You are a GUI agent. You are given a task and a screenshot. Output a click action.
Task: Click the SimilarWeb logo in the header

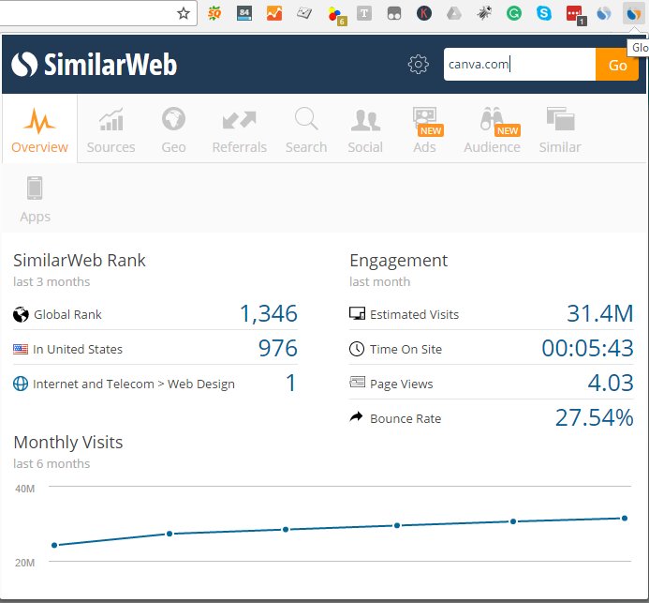[94, 64]
